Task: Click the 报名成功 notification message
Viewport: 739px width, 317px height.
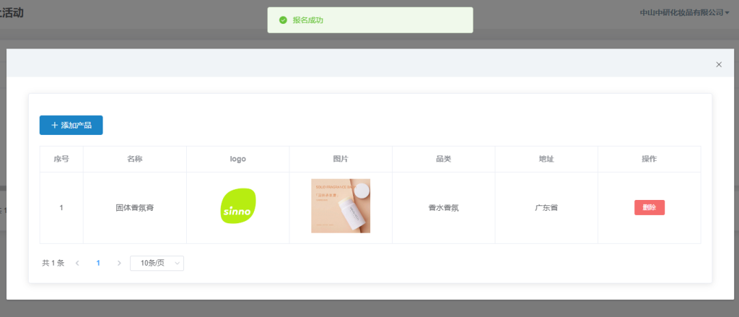Action: (x=308, y=21)
